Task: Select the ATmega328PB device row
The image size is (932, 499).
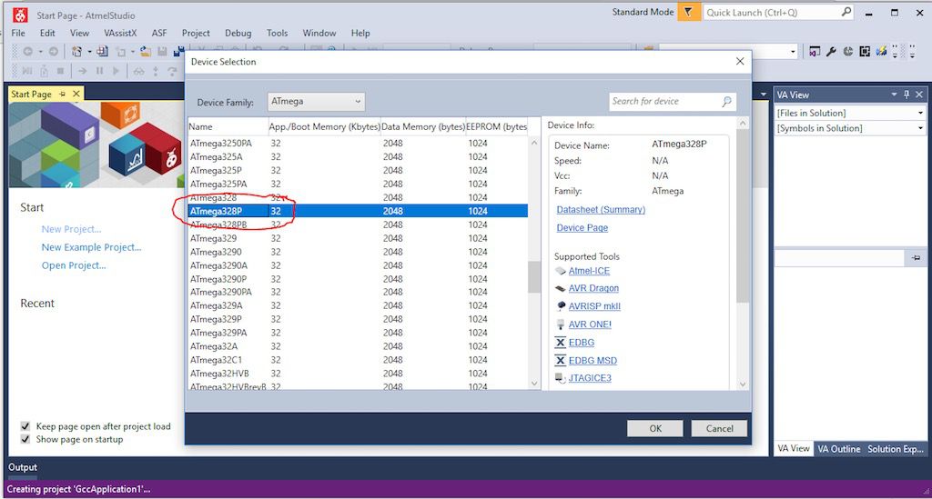Action: coord(358,225)
